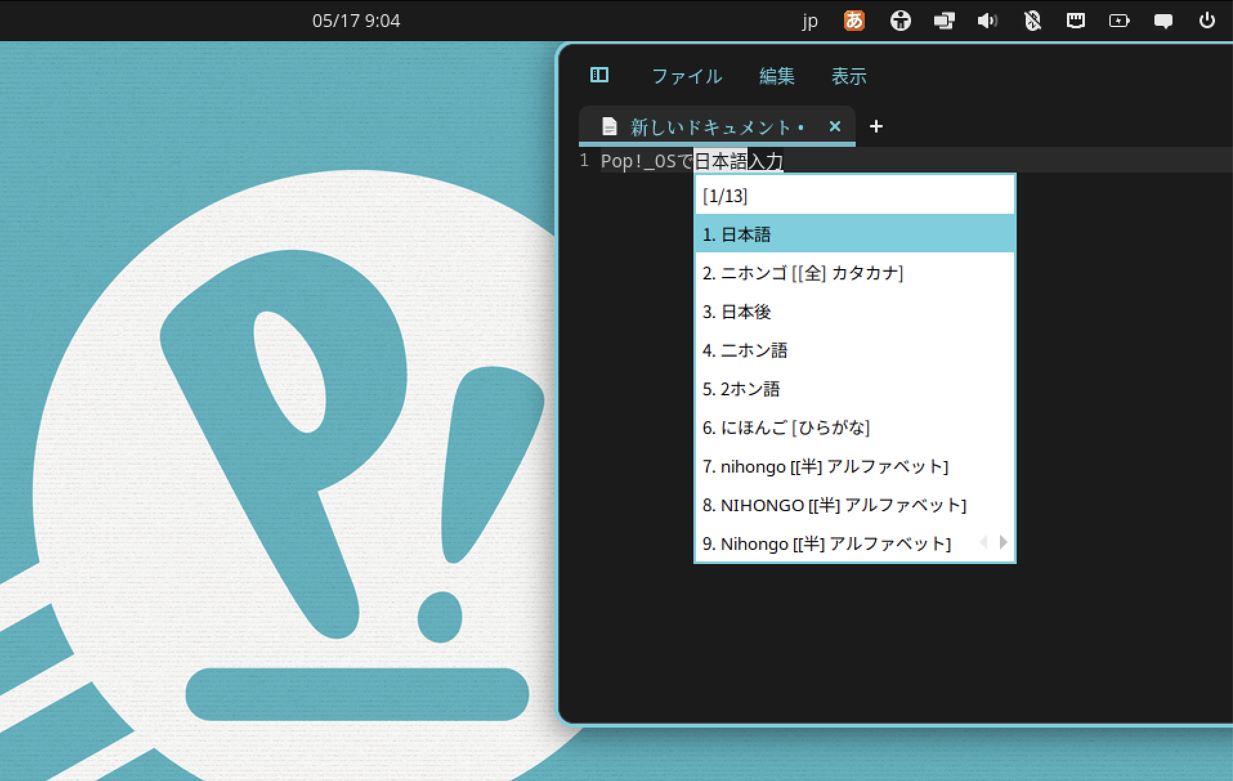1233x781 pixels.
Task: Select candidate 4. 二ホン語
Action: 854,350
